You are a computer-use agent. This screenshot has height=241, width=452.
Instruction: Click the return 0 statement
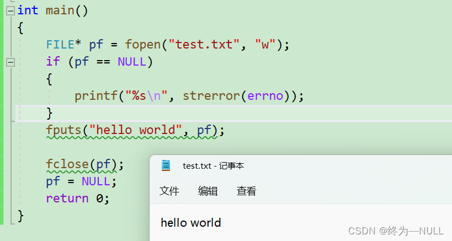[77, 199]
